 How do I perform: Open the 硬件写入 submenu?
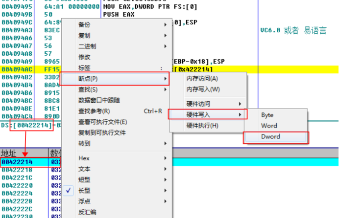coord(208,115)
